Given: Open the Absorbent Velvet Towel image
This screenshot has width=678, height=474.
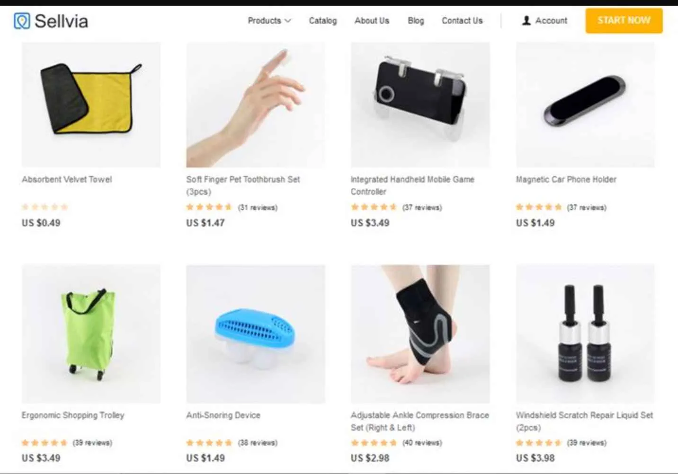Looking at the screenshot, I should (x=91, y=105).
